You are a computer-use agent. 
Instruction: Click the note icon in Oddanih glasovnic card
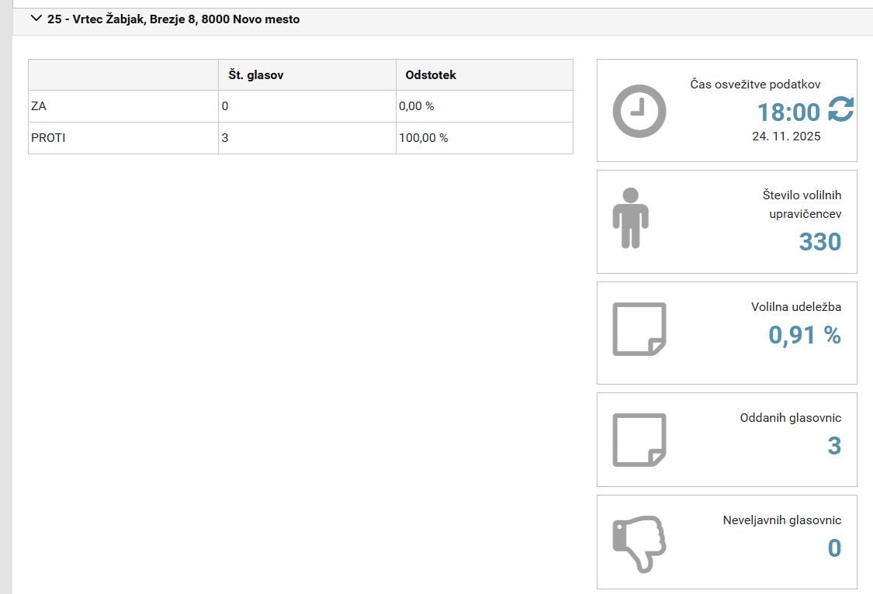(x=639, y=440)
